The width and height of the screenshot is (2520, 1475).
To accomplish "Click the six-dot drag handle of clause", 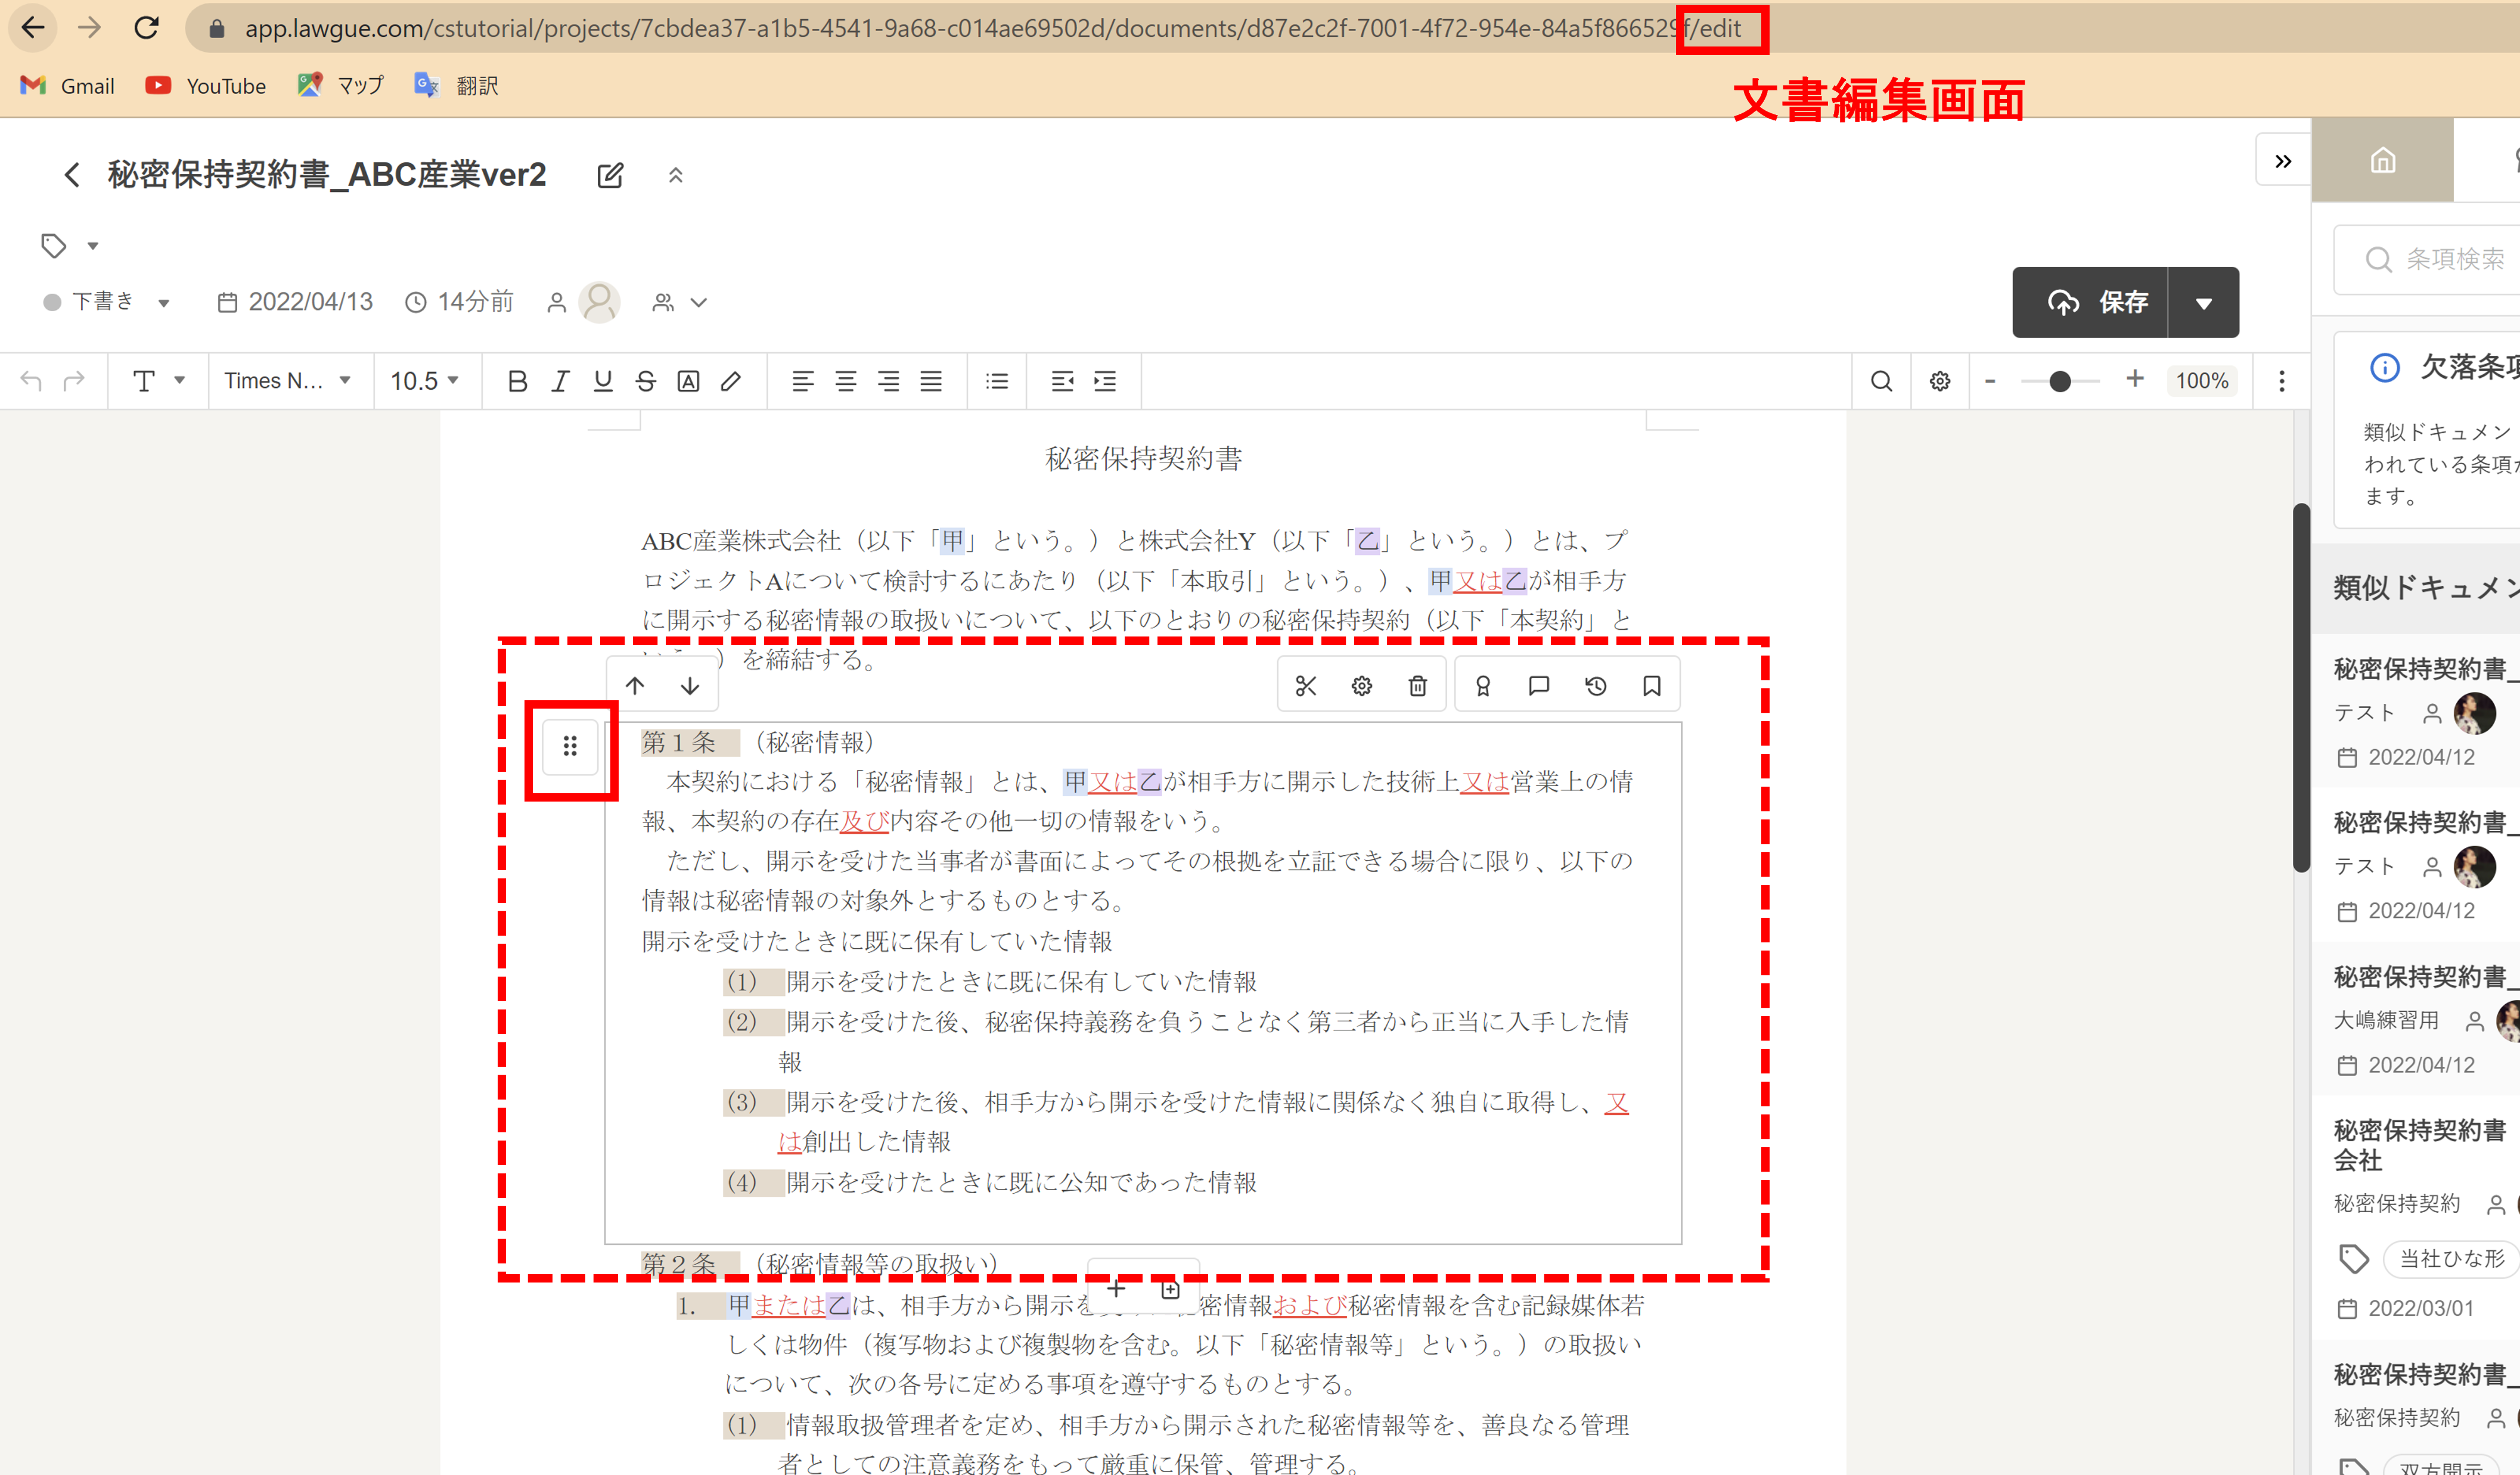I will (x=570, y=746).
